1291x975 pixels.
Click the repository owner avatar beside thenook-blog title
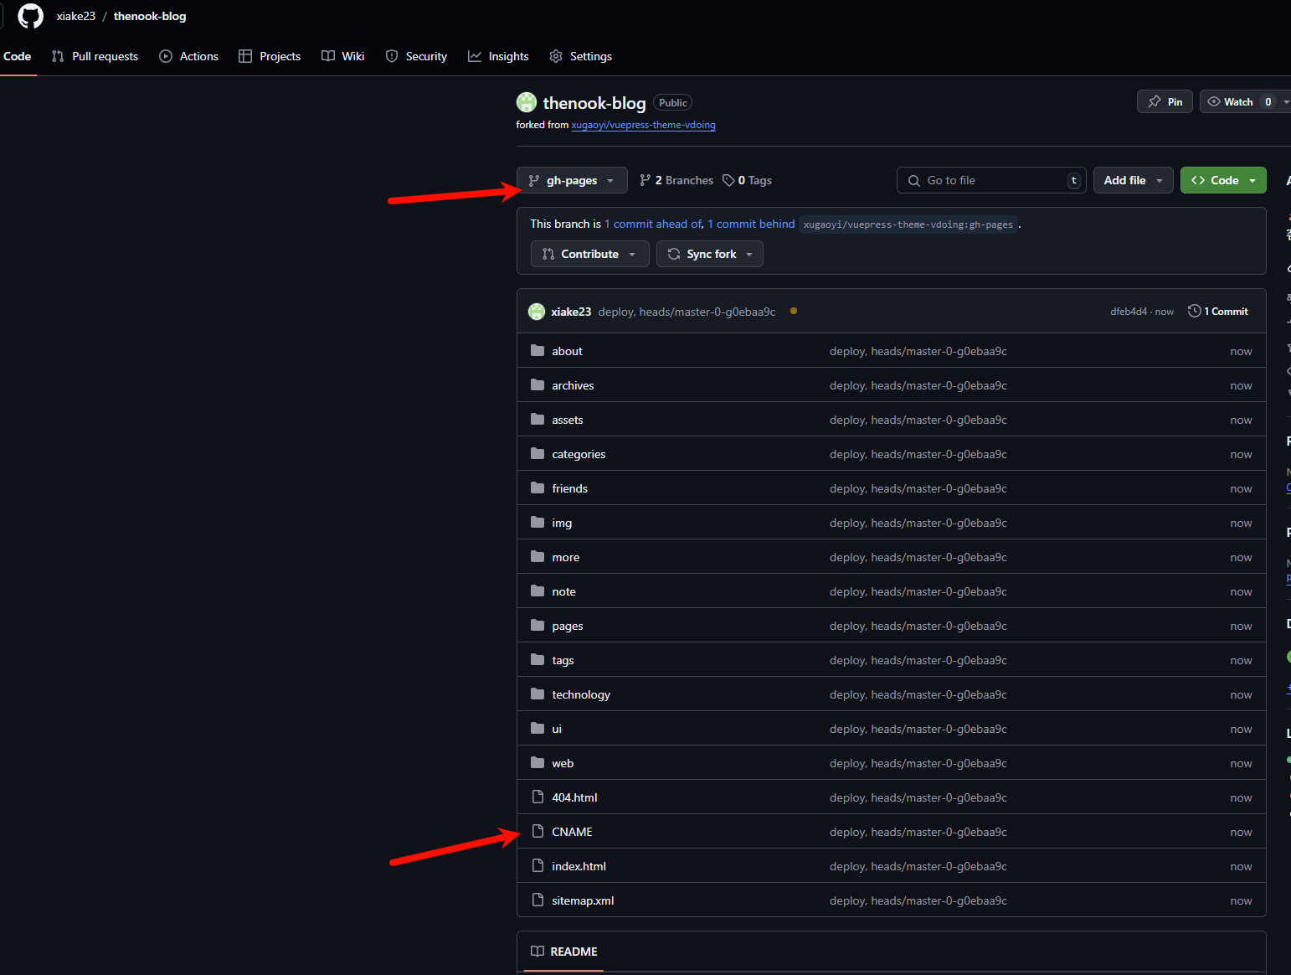527,102
